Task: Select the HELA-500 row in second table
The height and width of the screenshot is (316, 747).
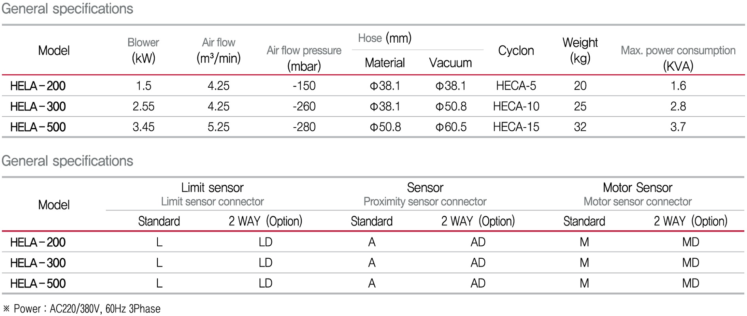Action: point(38,283)
